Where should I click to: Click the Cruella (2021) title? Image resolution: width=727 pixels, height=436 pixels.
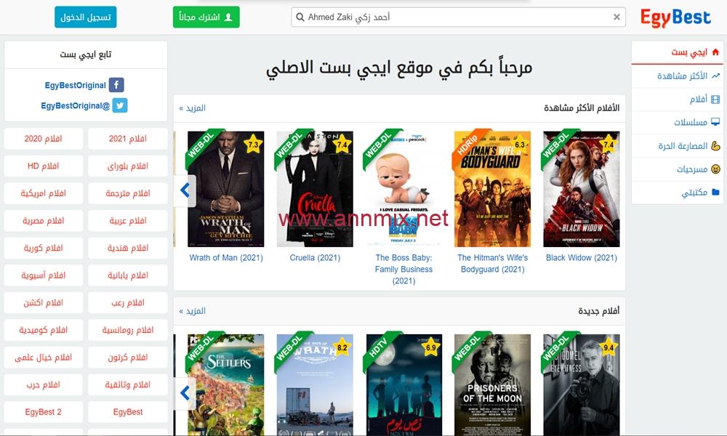315,258
